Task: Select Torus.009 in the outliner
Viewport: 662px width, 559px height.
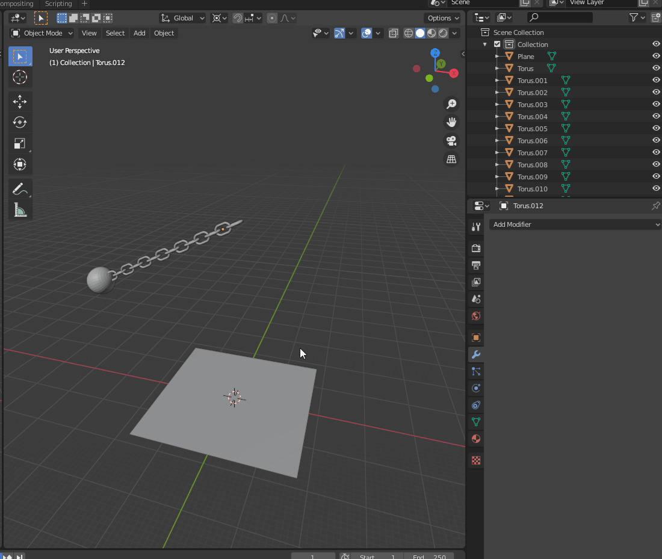Action: pos(532,177)
